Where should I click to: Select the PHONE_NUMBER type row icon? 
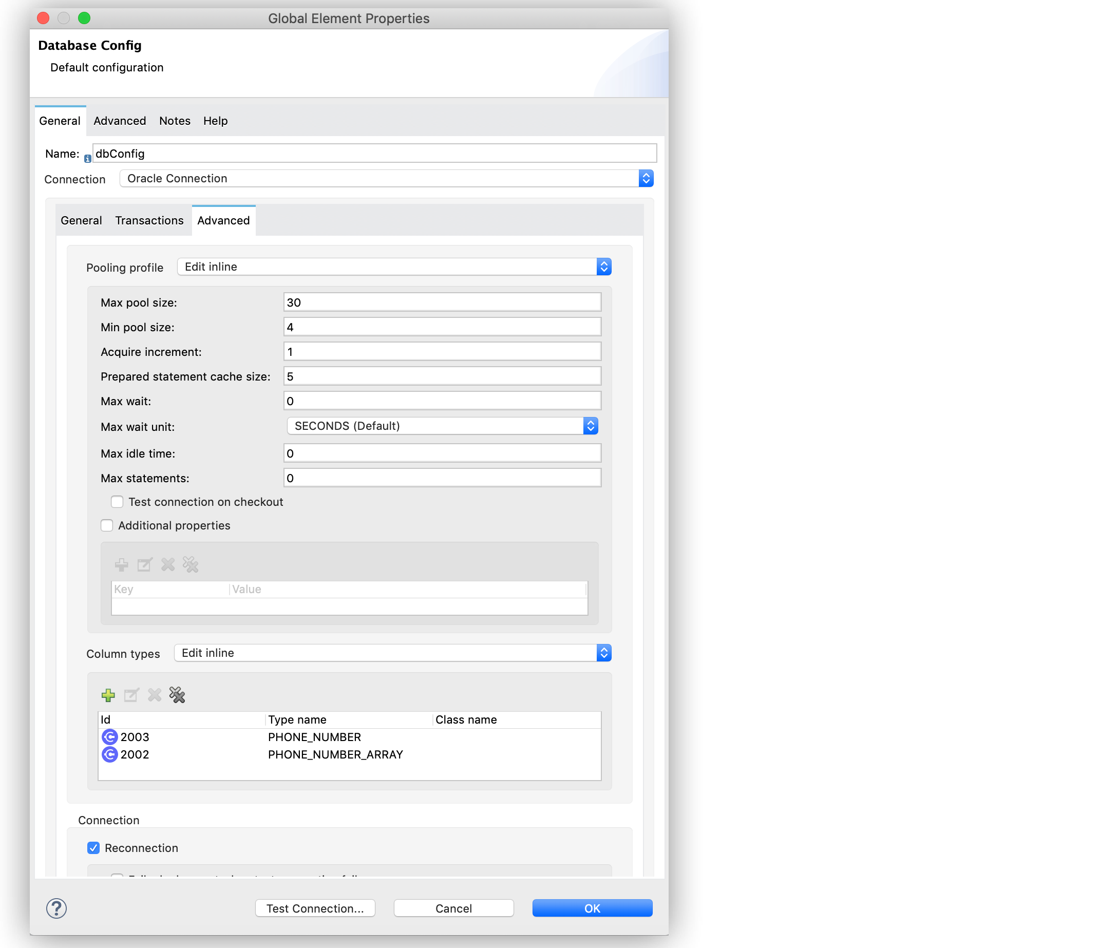[109, 737]
